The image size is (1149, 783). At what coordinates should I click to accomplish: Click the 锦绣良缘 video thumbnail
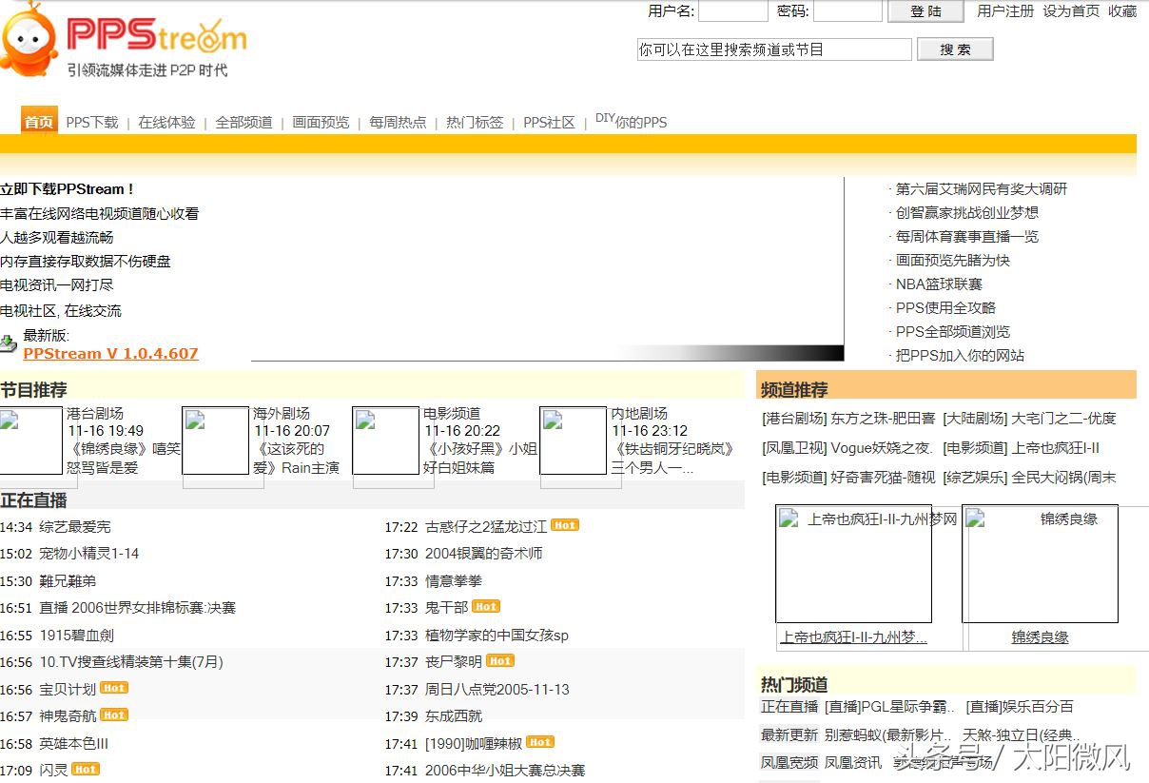(x=1039, y=563)
